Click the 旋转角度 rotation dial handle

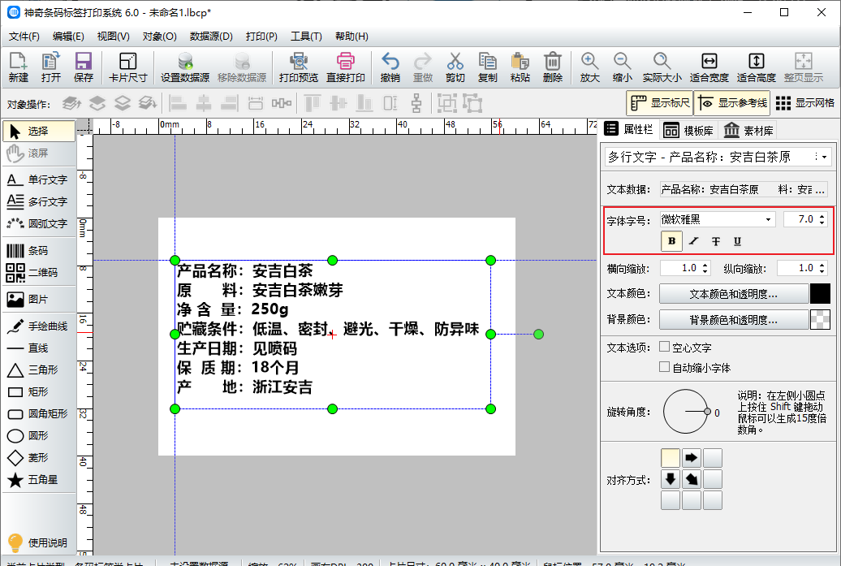(707, 412)
